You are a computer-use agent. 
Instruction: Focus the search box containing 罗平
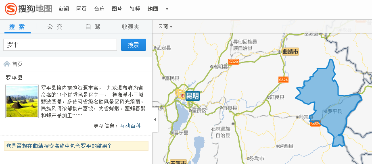[60, 45]
